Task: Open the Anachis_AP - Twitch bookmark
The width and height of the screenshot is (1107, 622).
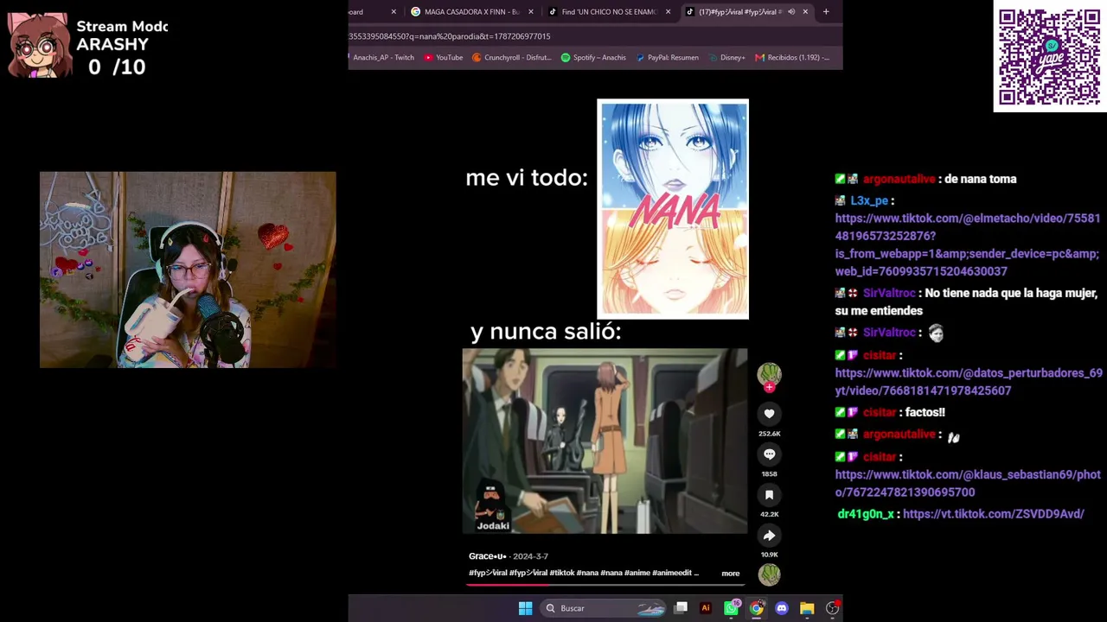Action: [x=382, y=58]
